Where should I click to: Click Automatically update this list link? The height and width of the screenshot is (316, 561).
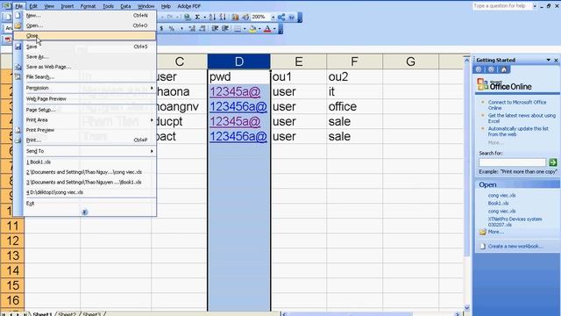(518, 131)
